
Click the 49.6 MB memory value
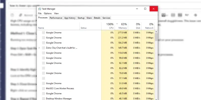[x=123, y=88]
